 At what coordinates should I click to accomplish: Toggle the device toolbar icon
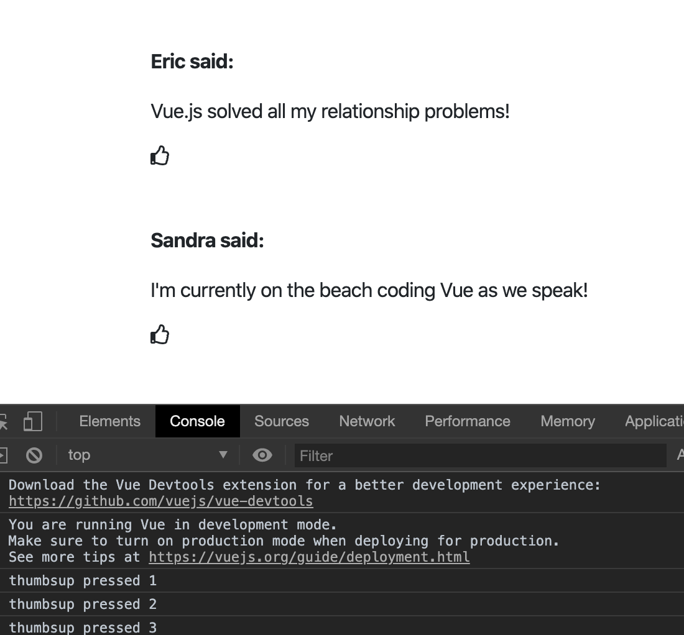click(32, 421)
